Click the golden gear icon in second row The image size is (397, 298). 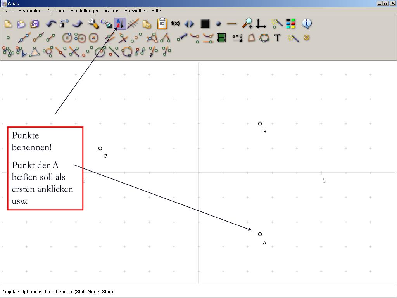[x=307, y=38]
